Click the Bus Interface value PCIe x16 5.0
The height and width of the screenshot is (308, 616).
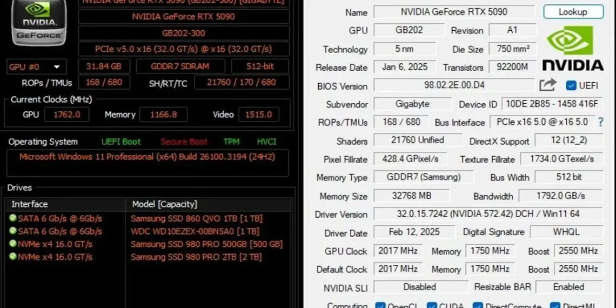click(x=542, y=122)
